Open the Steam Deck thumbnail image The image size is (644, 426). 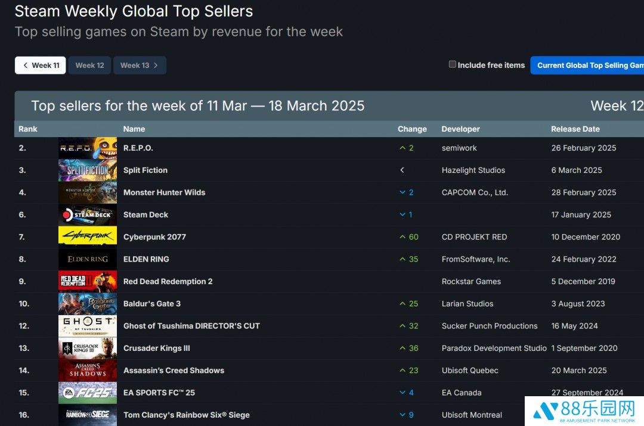pos(88,214)
